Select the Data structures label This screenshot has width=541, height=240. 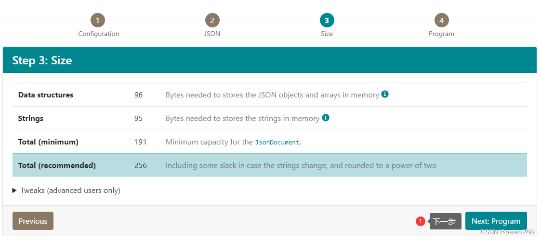click(x=46, y=95)
